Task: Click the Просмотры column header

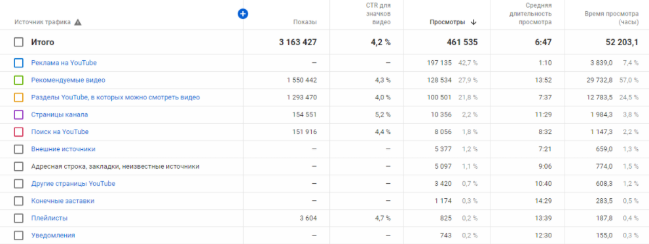Action: (x=447, y=22)
